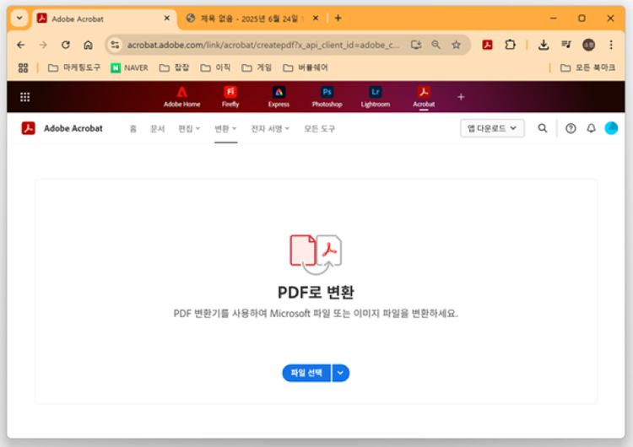
Task: Open the 홈 tab in Acrobat
Action: pyautogui.click(x=133, y=129)
